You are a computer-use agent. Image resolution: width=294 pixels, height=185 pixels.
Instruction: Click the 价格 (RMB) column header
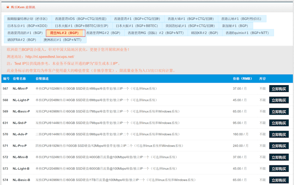click(x=243, y=78)
